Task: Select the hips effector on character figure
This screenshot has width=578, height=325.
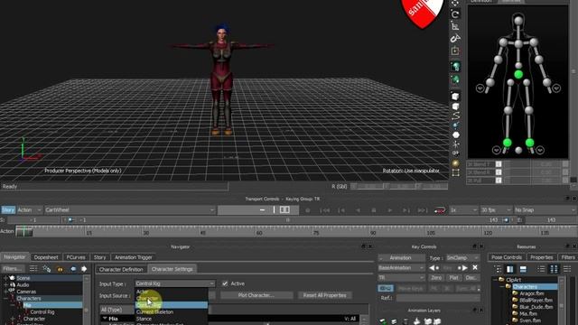Action: [x=518, y=74]
